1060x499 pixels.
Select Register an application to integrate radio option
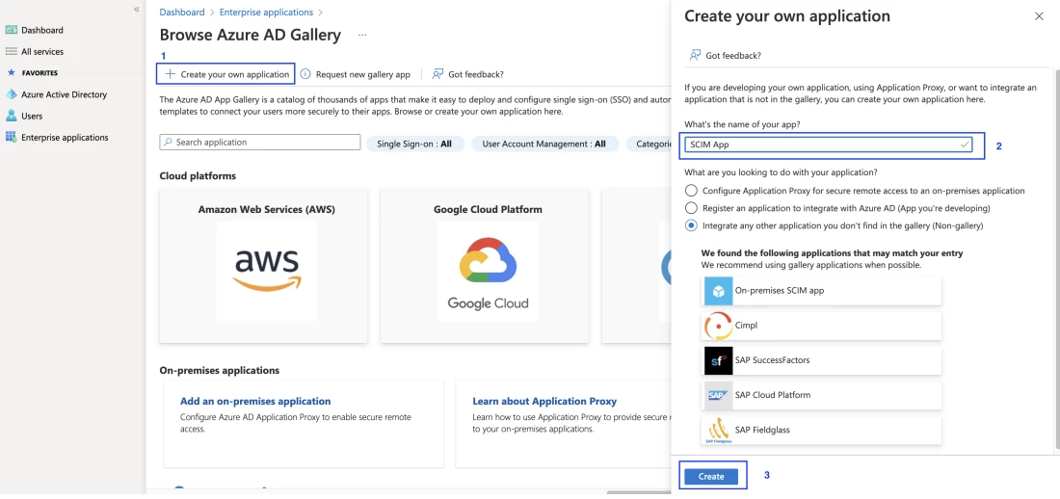coord(691,208)
